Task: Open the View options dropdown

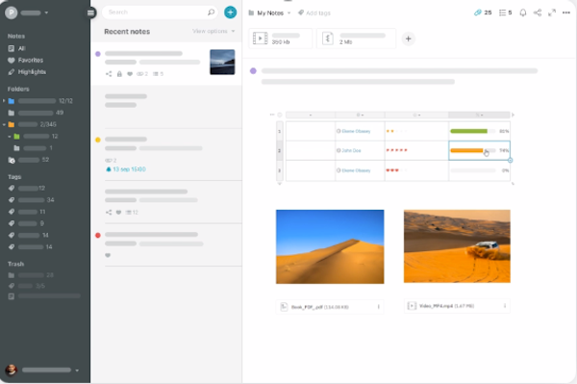Action: [x=213, y=32]
